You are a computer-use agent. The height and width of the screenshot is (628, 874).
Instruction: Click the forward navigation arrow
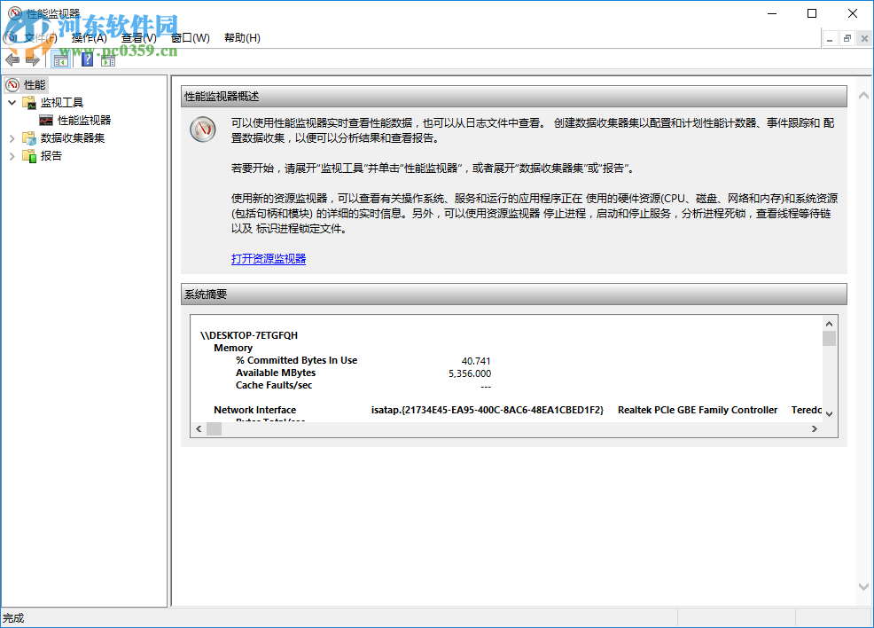pos(33,59)
